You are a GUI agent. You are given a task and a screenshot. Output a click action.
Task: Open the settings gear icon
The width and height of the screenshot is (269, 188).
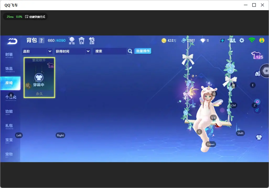click(242, 40)
